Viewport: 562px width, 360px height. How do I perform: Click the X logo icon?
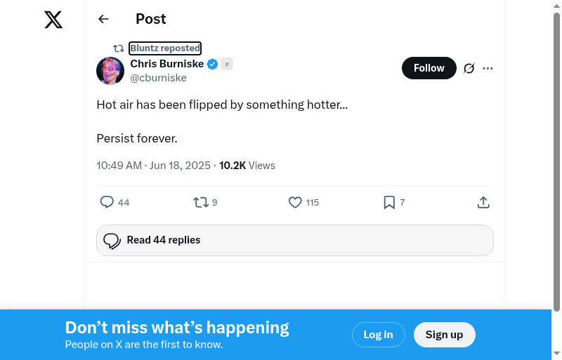pos(53,20)
